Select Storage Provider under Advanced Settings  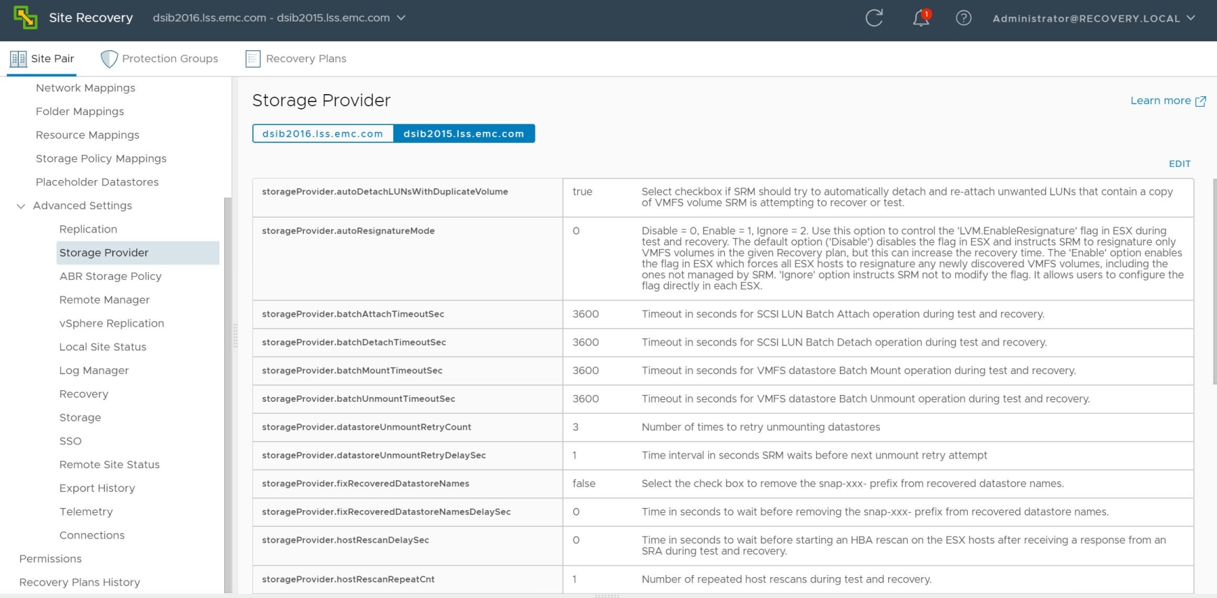pyautogui.click(x=138, y=253)
